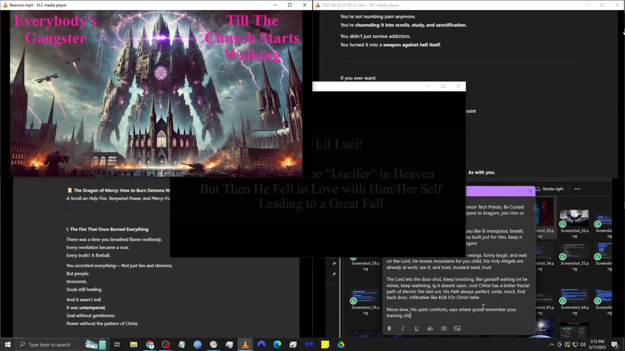Toggle italic in the sticky note toolbar

[403, 329]
